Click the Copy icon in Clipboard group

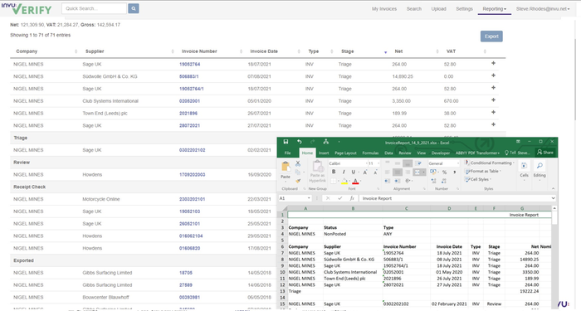pyautogui.click(x=297, y=173)
